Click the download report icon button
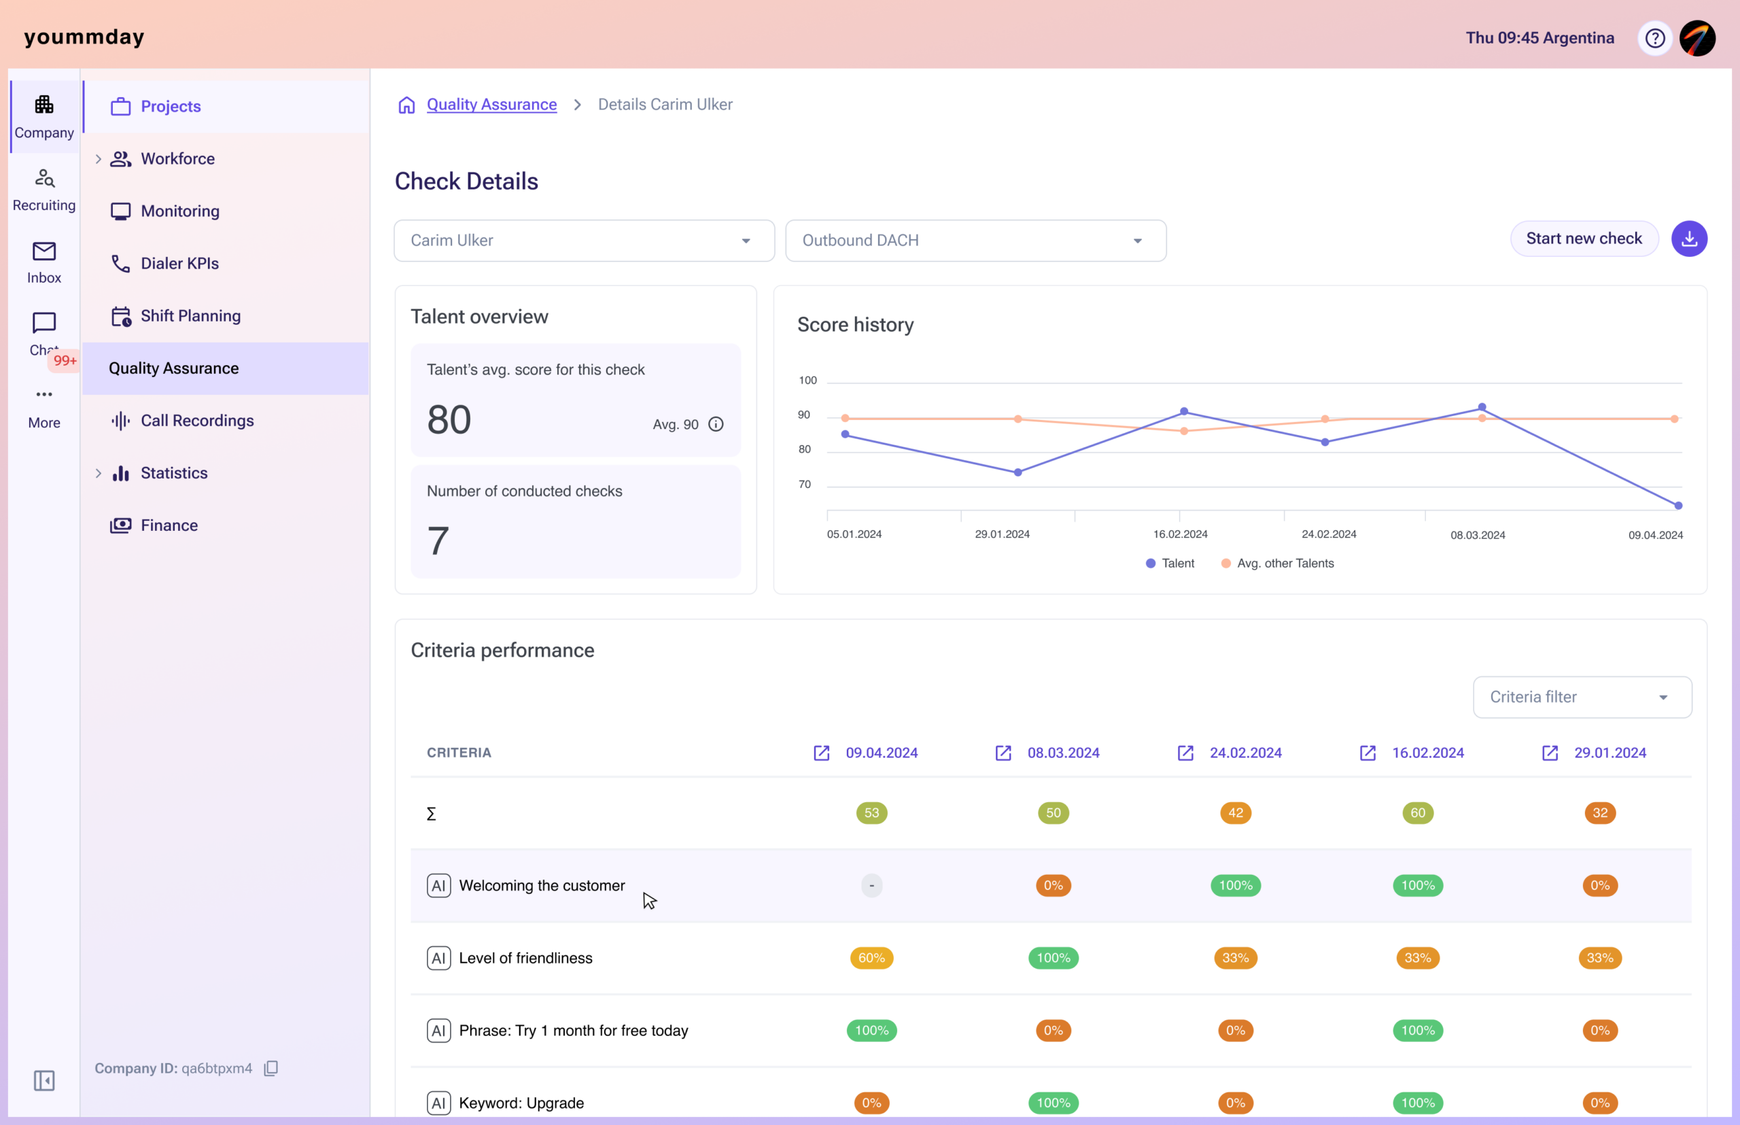Image resolution: width=1740 pixels, height=1125 pixels. (1689, 239)
